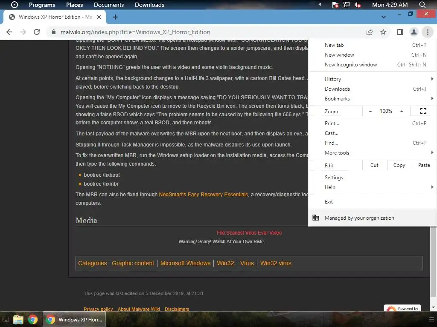Open the Microsoft Windows category link
The image size is (437, 327).
pyautogui.click(x=185, y=263)
